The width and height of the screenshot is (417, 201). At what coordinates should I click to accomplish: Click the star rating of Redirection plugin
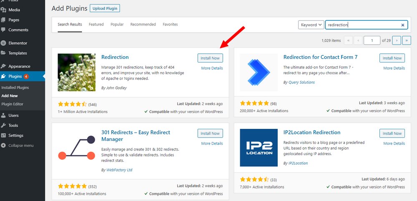[x=72, y=104]
